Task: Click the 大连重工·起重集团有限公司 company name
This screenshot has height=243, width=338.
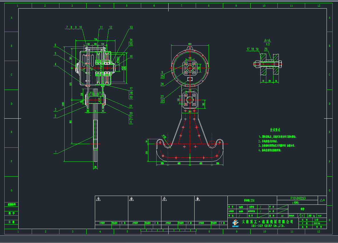Action: tap(267, 222)
